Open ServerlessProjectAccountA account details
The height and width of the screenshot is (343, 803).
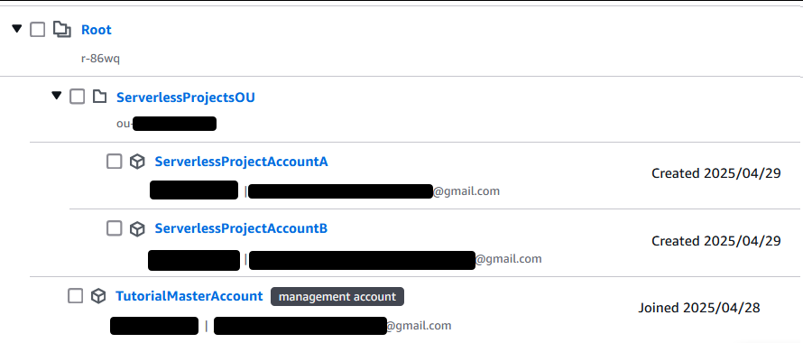(x=241, y=162)
